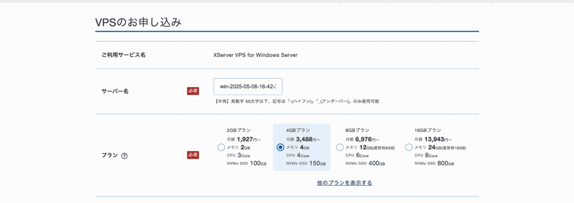Click the 6,976円 monthly price
This screenshot has height=203, width=574.
click(x=368, y=139)
